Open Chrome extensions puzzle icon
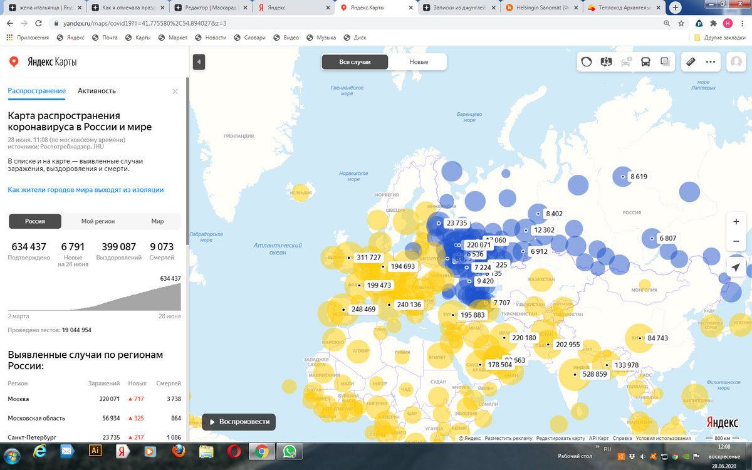752x470 pixels. pos(714,23)
